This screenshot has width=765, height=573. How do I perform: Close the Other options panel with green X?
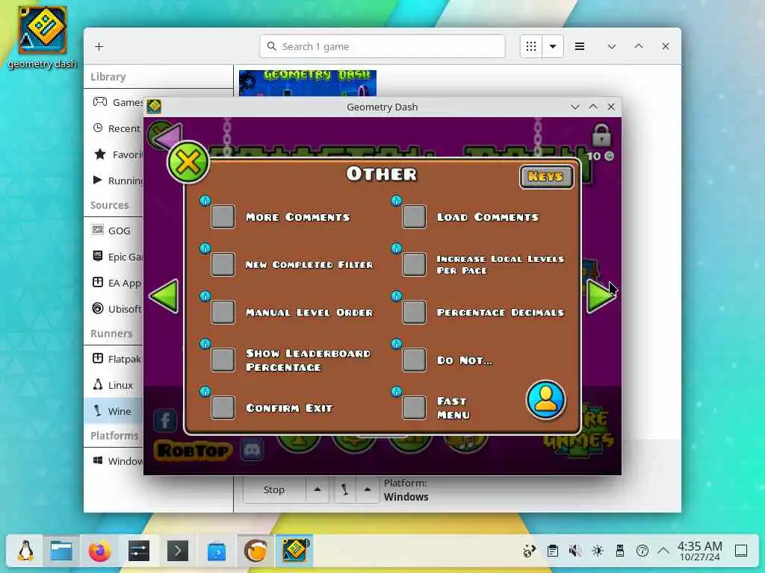click(x=188, y=162)
